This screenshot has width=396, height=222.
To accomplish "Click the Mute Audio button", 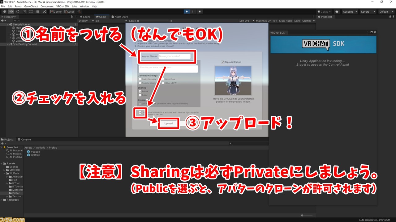I will (286, 21).
